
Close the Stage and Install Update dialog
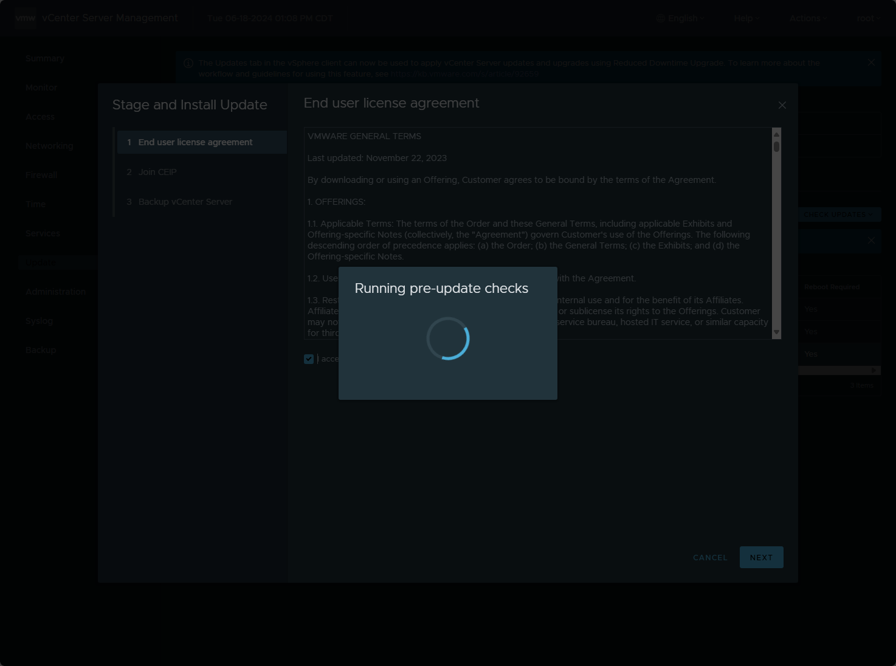pyautogui.click(x=782, y=105)
